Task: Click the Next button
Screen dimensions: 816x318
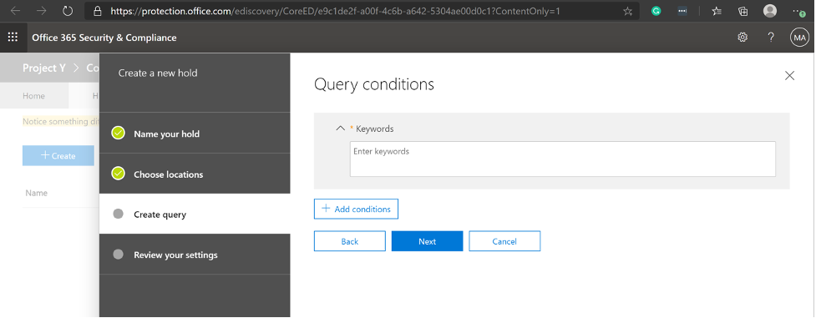Action: point(428,241)
